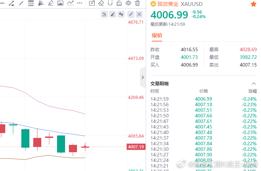
Task: Shrink chart from fullscreen mode
Action: pyautogui.click(x=131, y=14)
